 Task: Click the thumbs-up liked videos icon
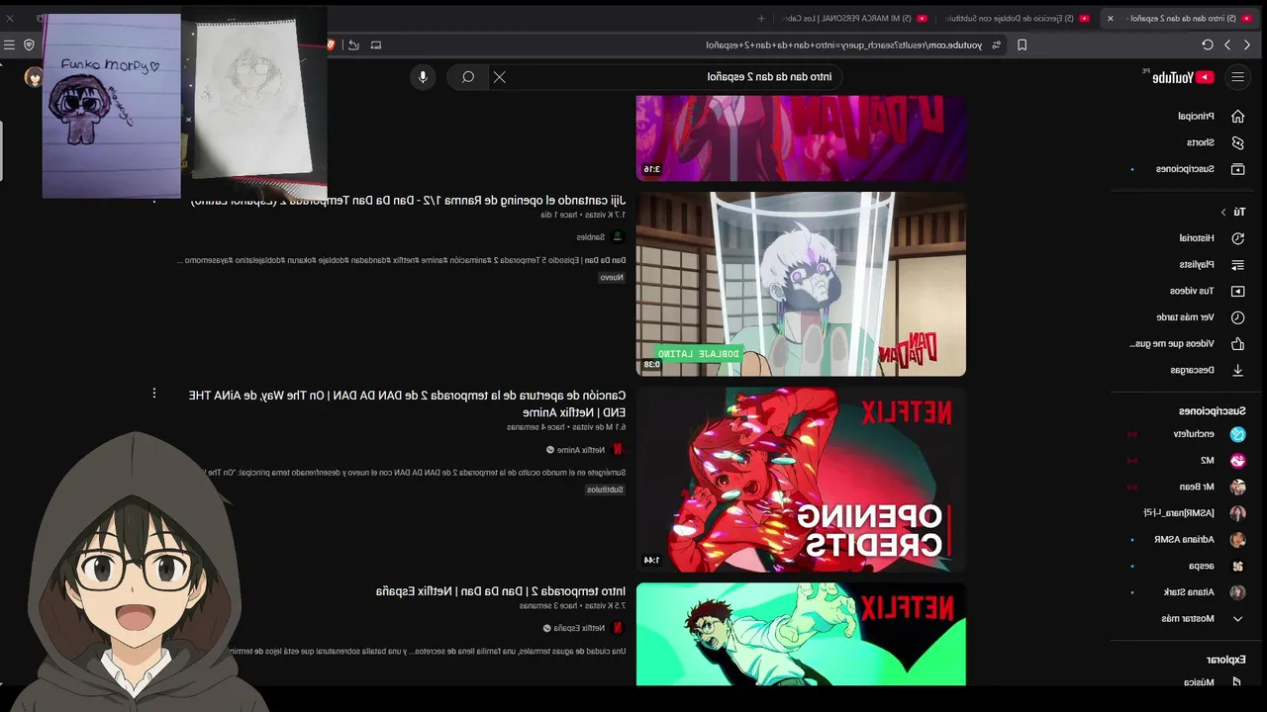(x=1237, y=344)
